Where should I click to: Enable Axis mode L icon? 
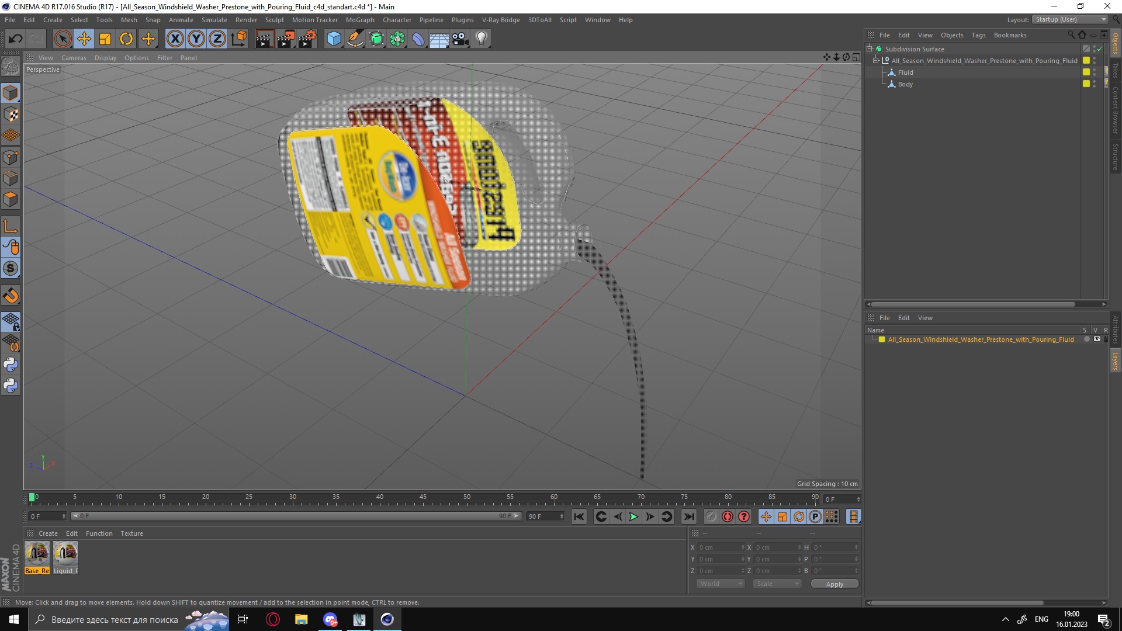tap(11, 226)
